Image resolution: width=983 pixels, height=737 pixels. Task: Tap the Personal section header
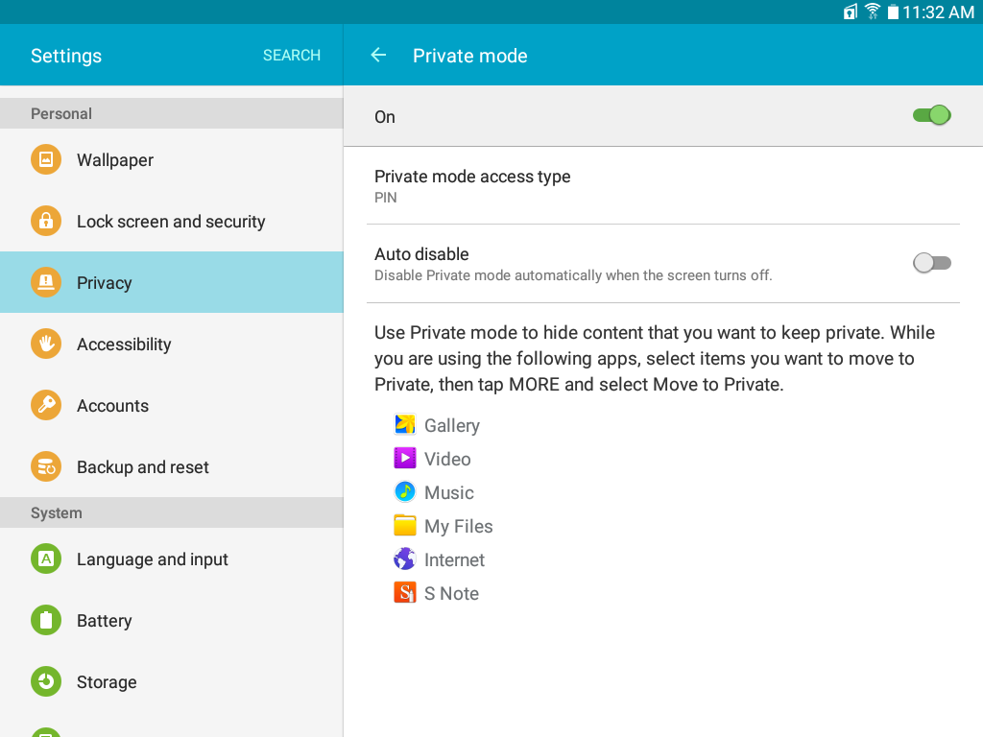point(172,113)
